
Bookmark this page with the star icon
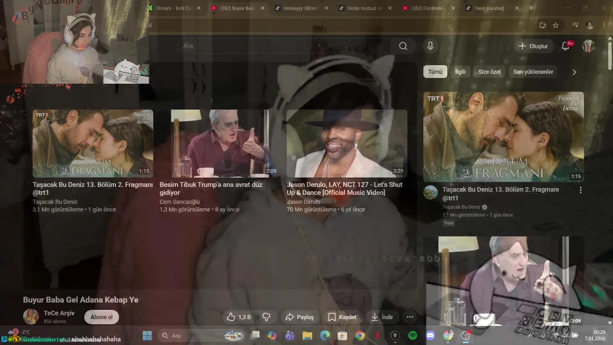[x=556, y=25]
